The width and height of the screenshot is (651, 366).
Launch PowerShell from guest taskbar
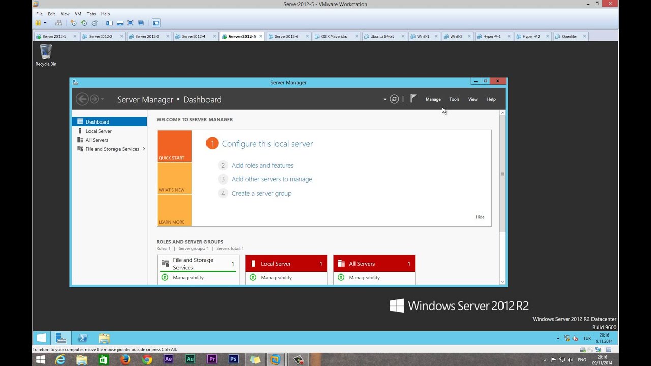click(82, 338)
